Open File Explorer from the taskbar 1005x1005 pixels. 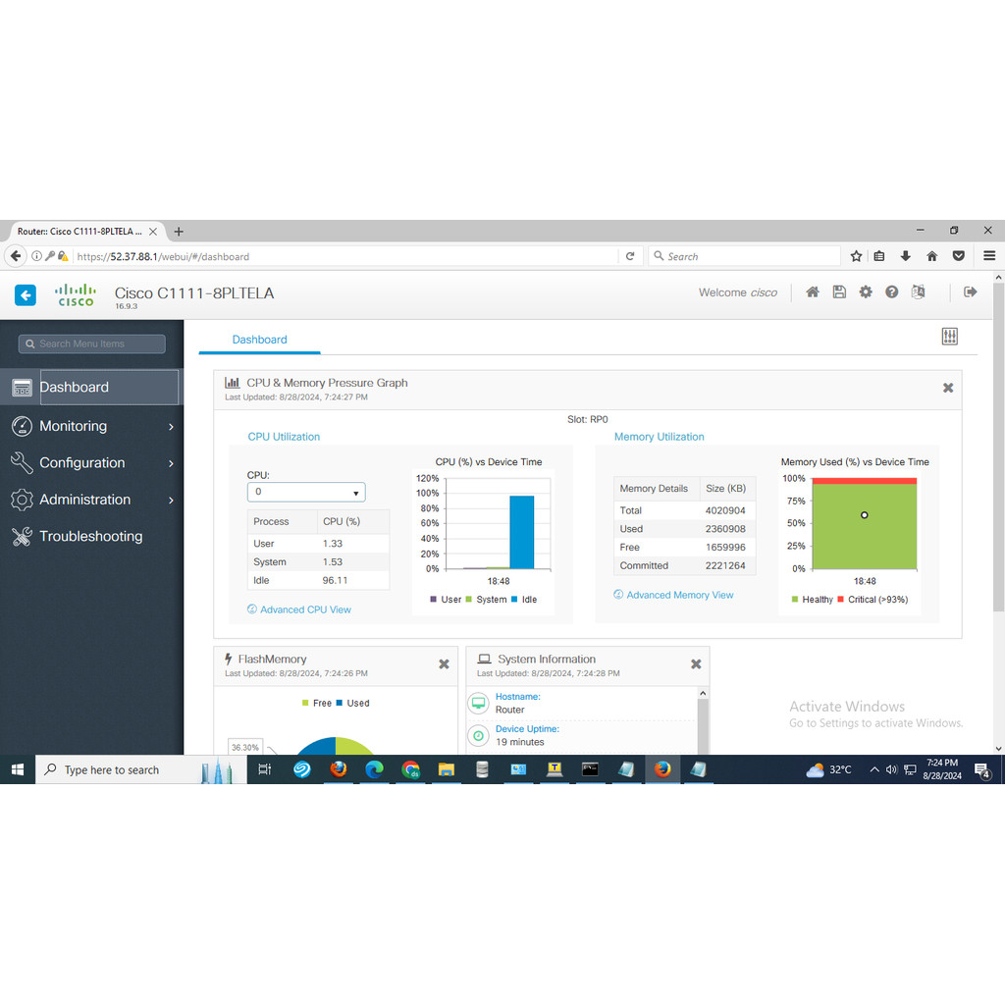447,769
